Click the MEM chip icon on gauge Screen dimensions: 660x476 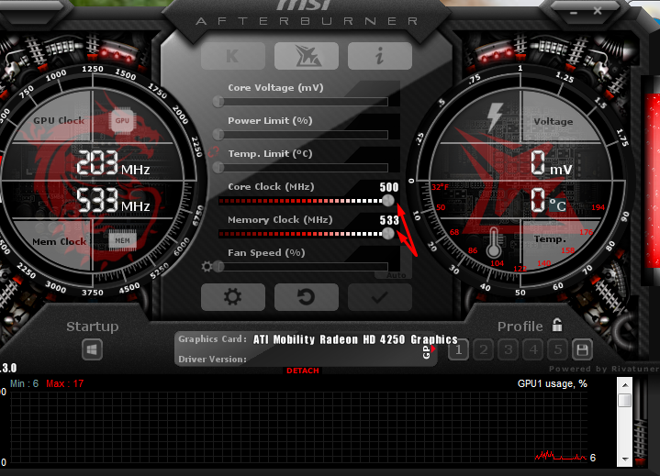pos(122,241)
